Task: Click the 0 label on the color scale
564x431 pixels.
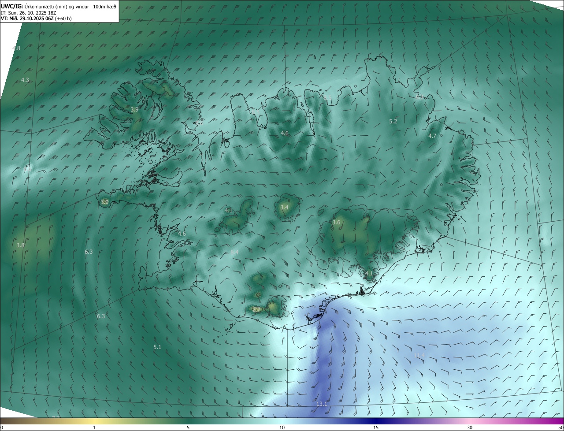Action: coord(2,427)
